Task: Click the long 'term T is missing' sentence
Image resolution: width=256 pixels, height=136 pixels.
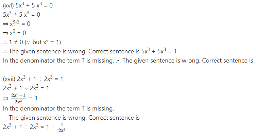Action: coord(128,61)
